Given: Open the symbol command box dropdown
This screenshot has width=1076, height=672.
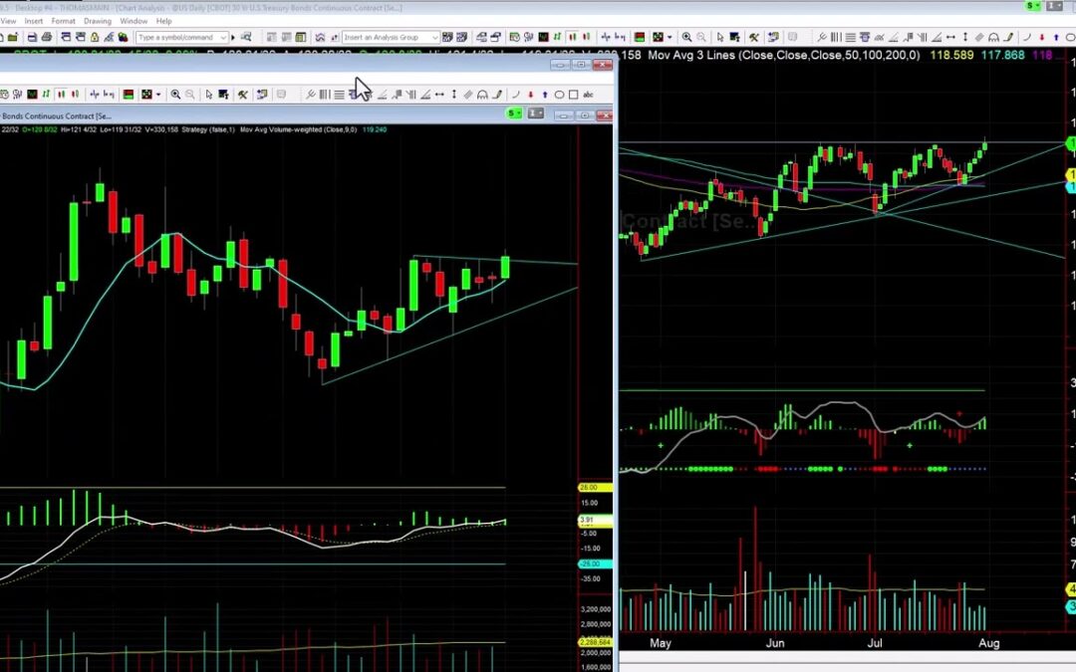Looking at the screenshot, I should 224,34.
